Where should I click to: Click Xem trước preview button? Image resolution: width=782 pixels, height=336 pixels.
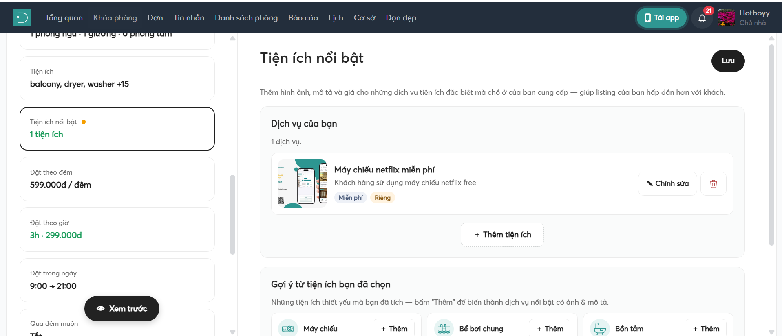pyautogui.click(x=122, y=309)
